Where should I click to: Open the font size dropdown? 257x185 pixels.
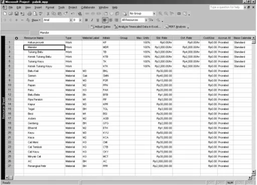pyautogui.click(x=80, y=20)
